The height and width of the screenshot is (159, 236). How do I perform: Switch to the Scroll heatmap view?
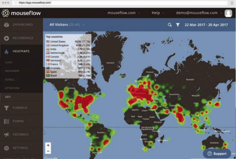10,80
